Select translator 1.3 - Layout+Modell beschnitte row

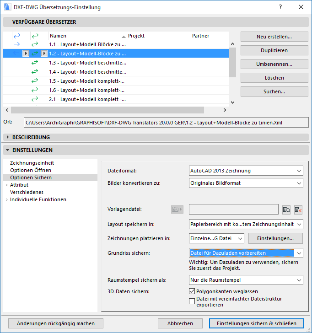(x=116, y=62)
